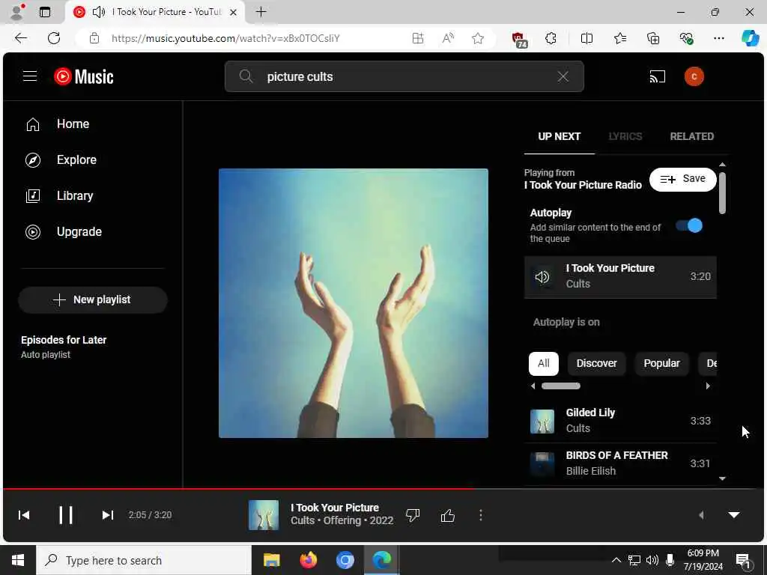Switch to UP NEXT tab
The width and height of the screenshot is (767, 575).
click(559, 137)
